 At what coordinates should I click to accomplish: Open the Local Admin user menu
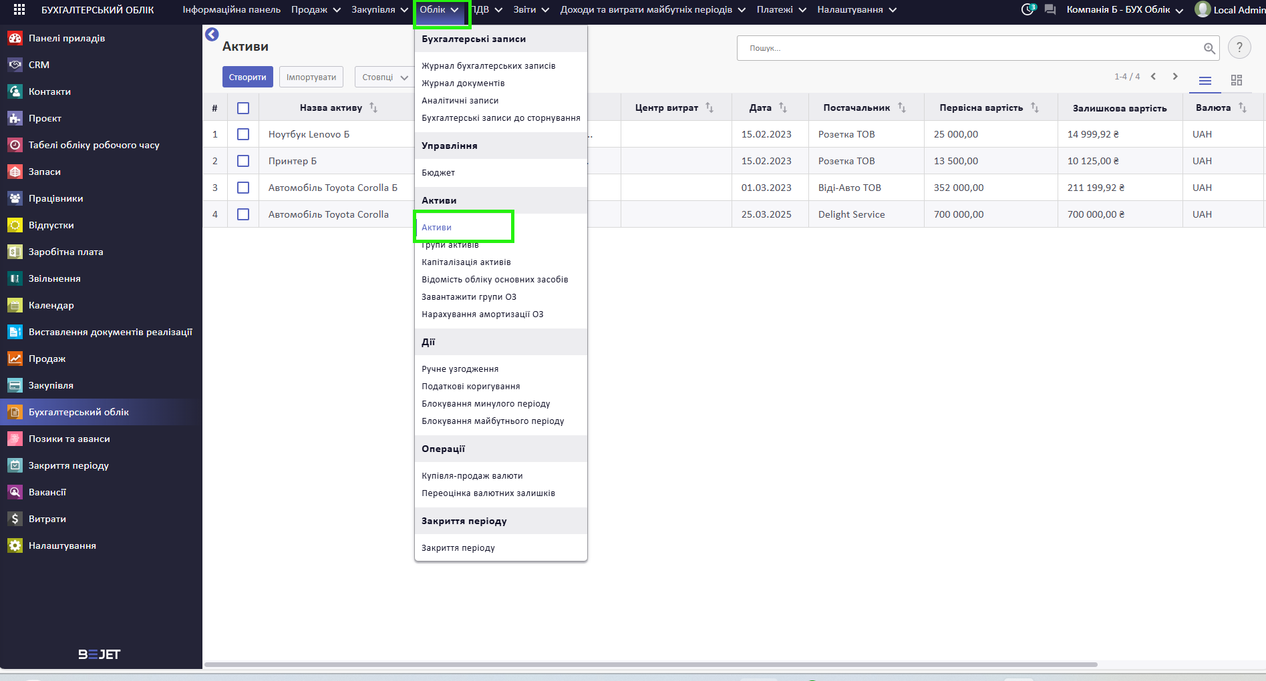1231,10
